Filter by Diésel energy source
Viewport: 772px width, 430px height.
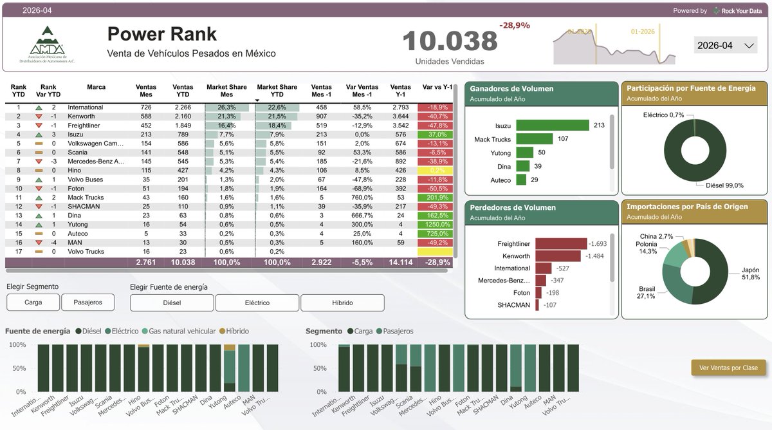pyautogui.click(x=172, y=303)
